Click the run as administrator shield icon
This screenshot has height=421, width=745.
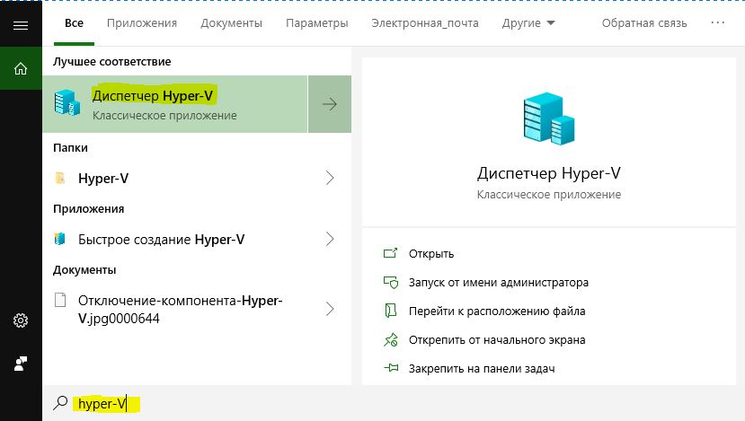391,283
